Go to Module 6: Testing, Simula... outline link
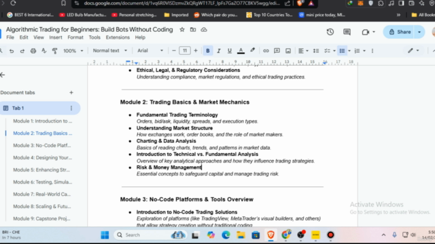This screenshot has height=244, width=435. (x=42, y=182)
